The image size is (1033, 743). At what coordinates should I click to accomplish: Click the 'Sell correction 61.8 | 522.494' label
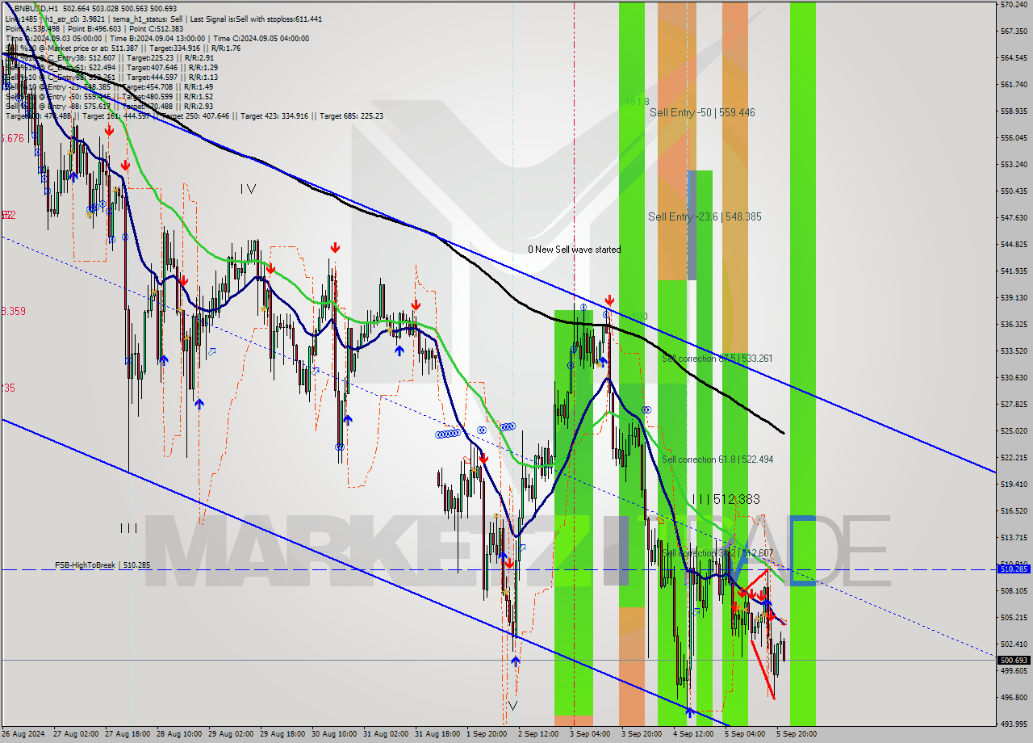click(717, 460)
